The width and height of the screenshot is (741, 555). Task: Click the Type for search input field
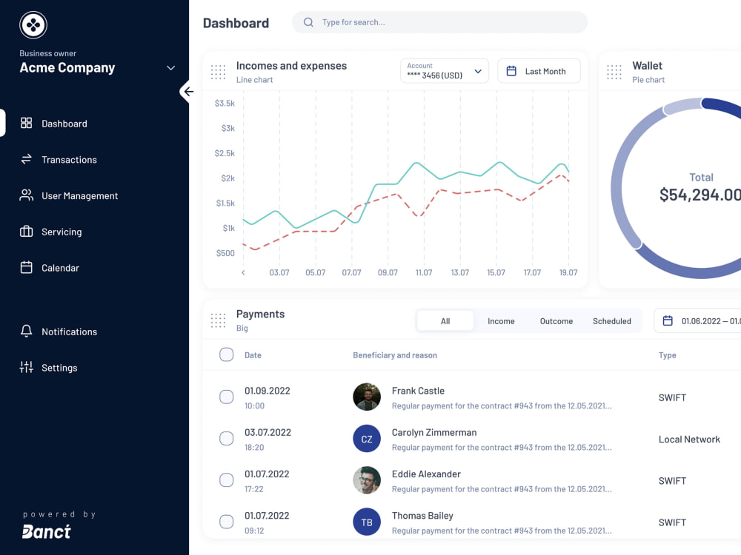coord(439,22)
